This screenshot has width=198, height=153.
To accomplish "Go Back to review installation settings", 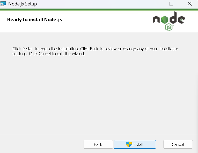I will (98, 144).
